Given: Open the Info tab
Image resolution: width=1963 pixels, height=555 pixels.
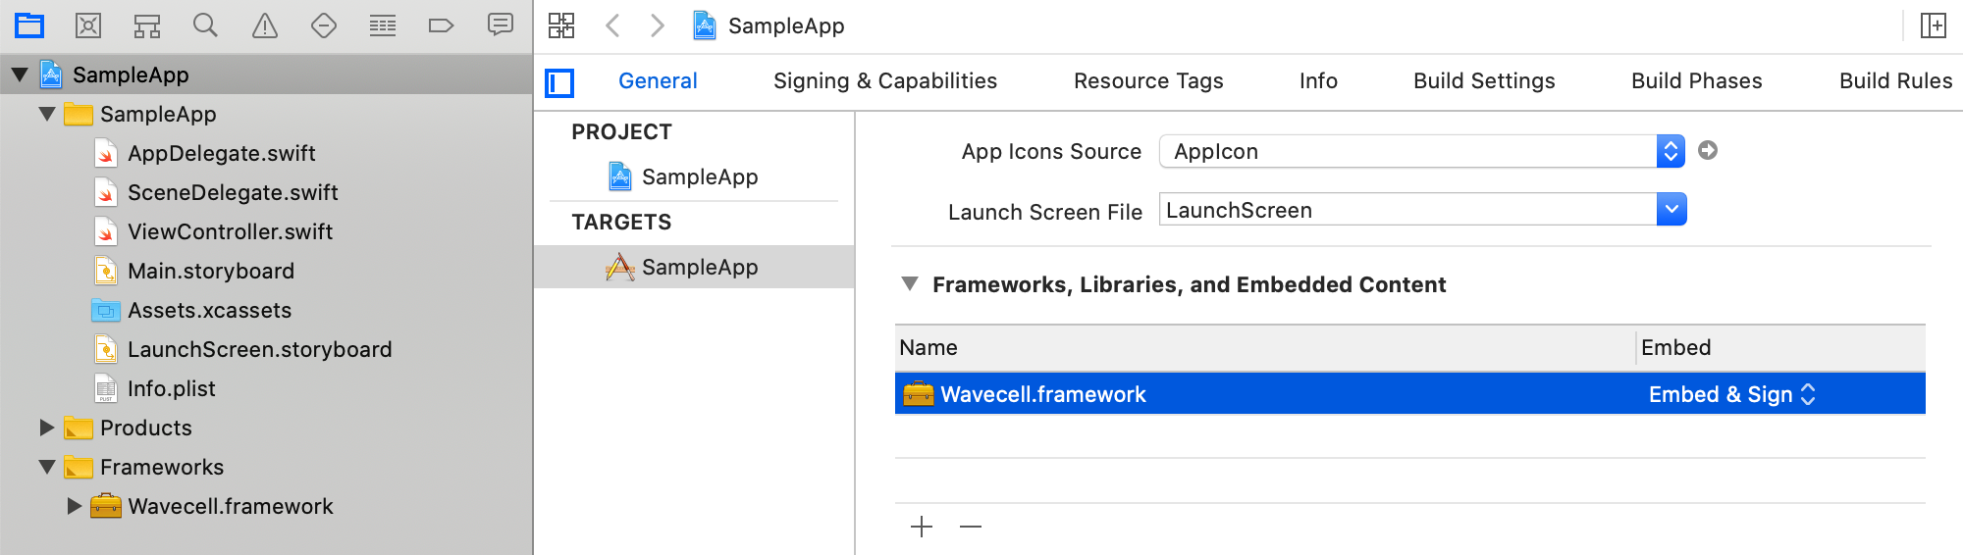Looking at the screenshot, I should click(x=1318, y=80).
